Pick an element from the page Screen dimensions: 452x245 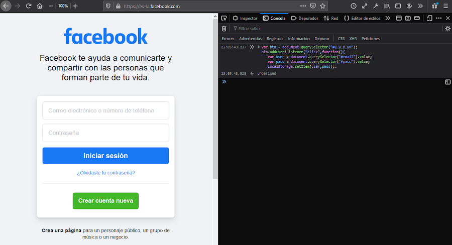[224, 18]
